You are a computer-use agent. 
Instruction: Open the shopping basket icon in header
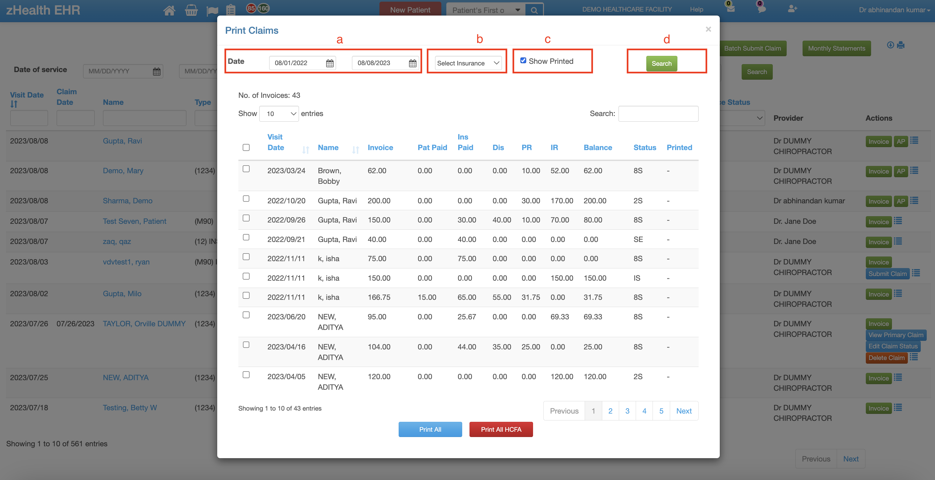[x=191, y=10]
